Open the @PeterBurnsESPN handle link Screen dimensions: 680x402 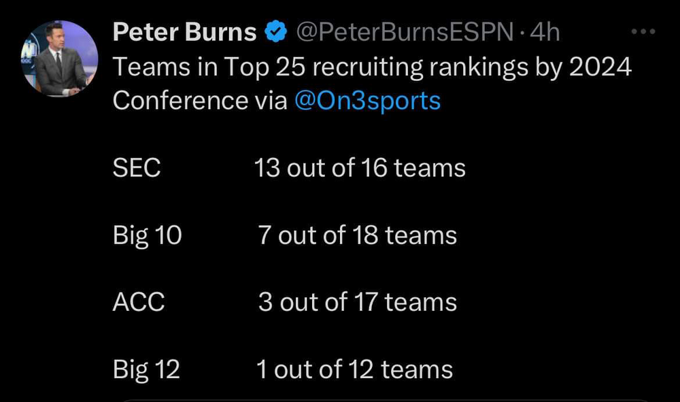[403, 32]
